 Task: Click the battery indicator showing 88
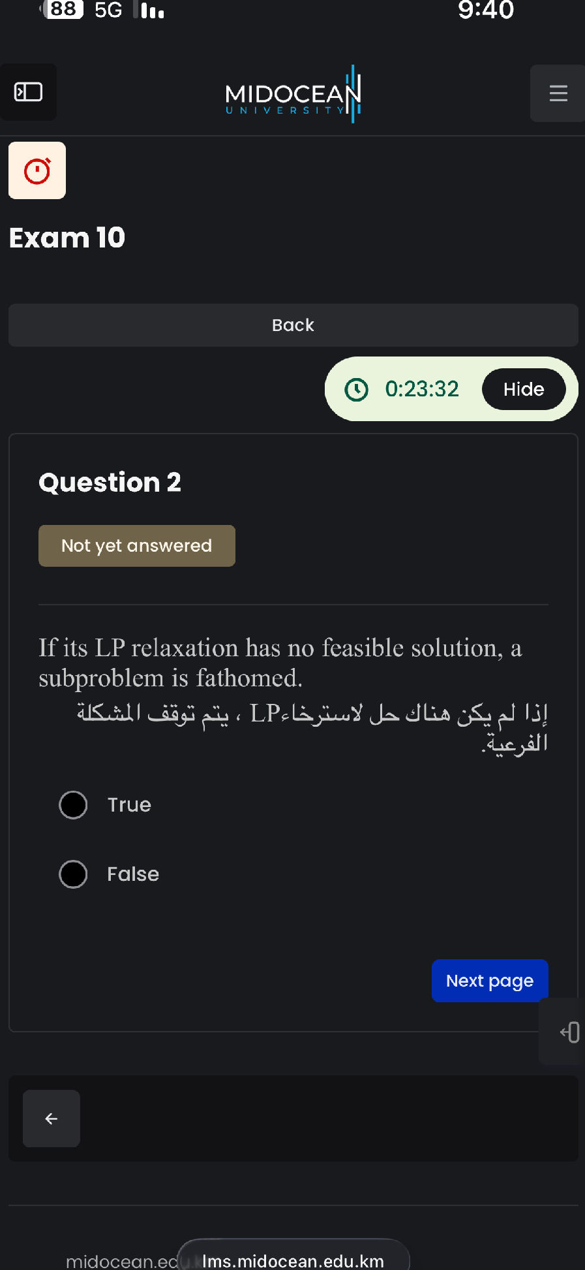tap(61, 10)
